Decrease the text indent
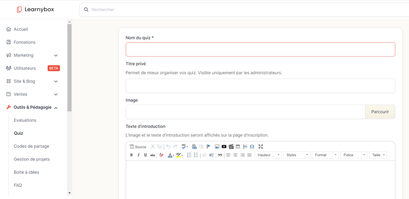 [205, 155]
